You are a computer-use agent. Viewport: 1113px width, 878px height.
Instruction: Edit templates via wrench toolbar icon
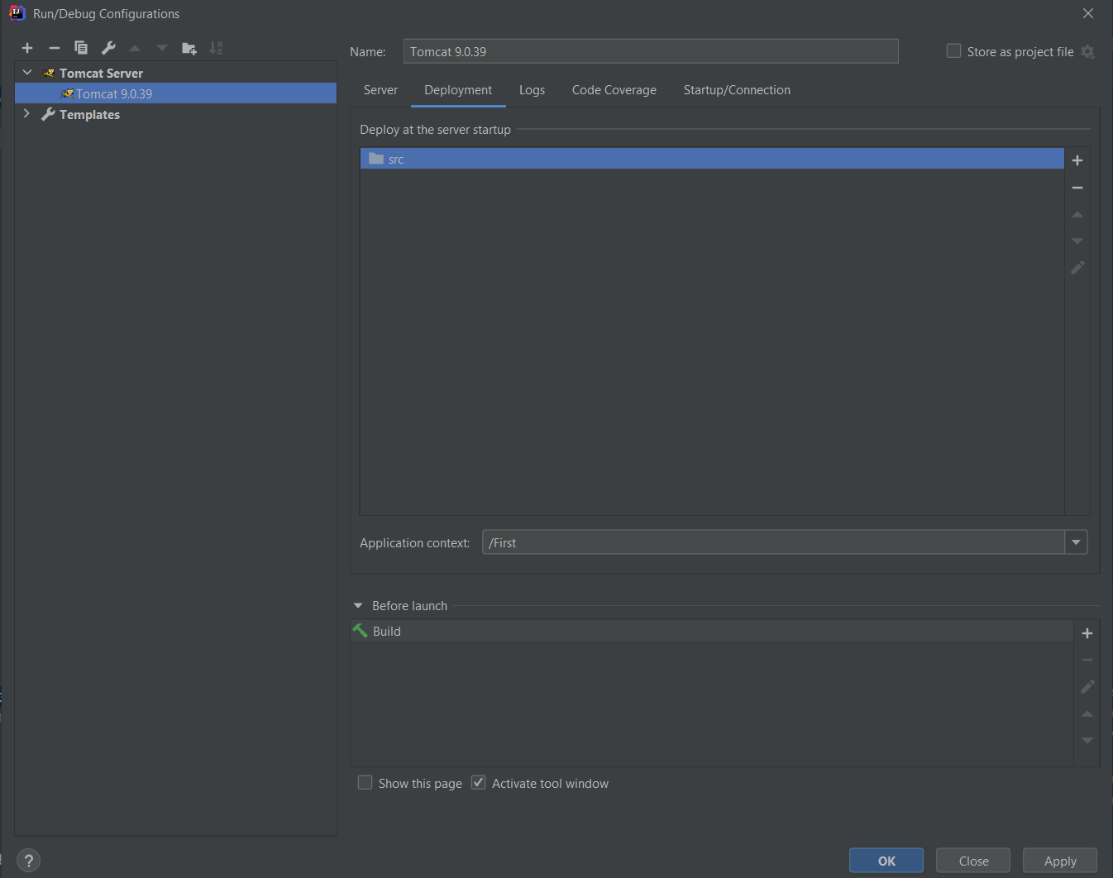point(108,48)
